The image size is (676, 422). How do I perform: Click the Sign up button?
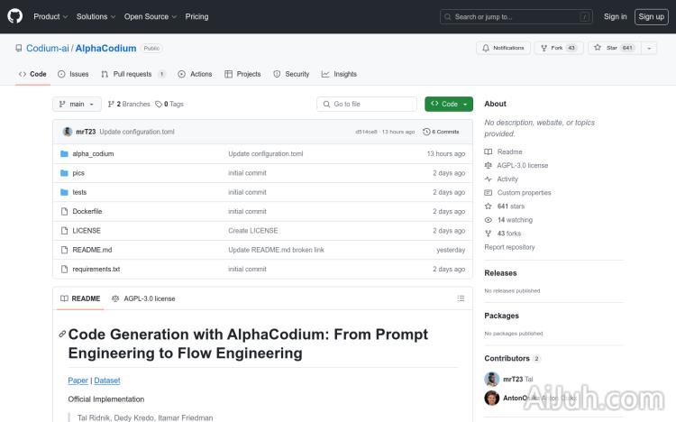click(650, 16)
